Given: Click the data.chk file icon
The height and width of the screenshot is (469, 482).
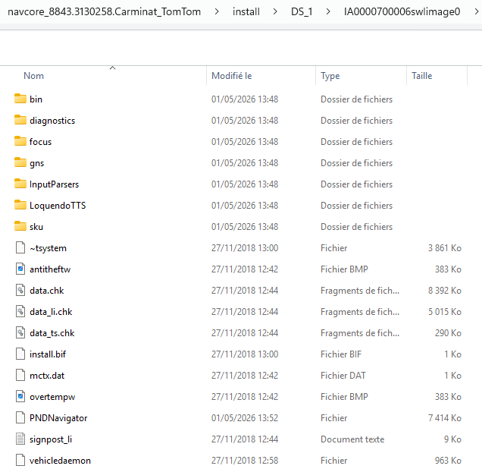Looking at the screenshot, I should pyautogui.click(x=20, y=290).
